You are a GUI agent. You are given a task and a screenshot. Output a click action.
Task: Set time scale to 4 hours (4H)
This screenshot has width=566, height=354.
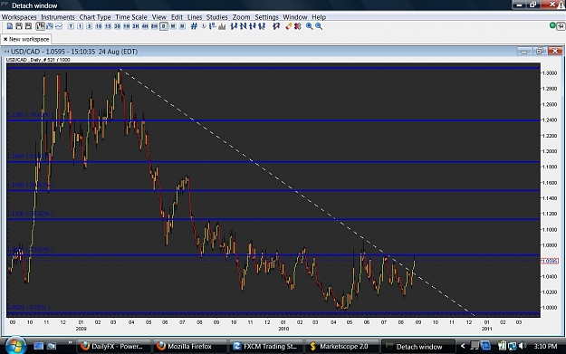click(x=145, y=26)
